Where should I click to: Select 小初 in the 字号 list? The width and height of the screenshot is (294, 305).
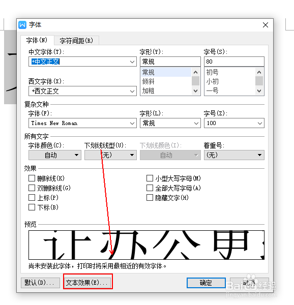pyautogui.click(x=230, y=81)
